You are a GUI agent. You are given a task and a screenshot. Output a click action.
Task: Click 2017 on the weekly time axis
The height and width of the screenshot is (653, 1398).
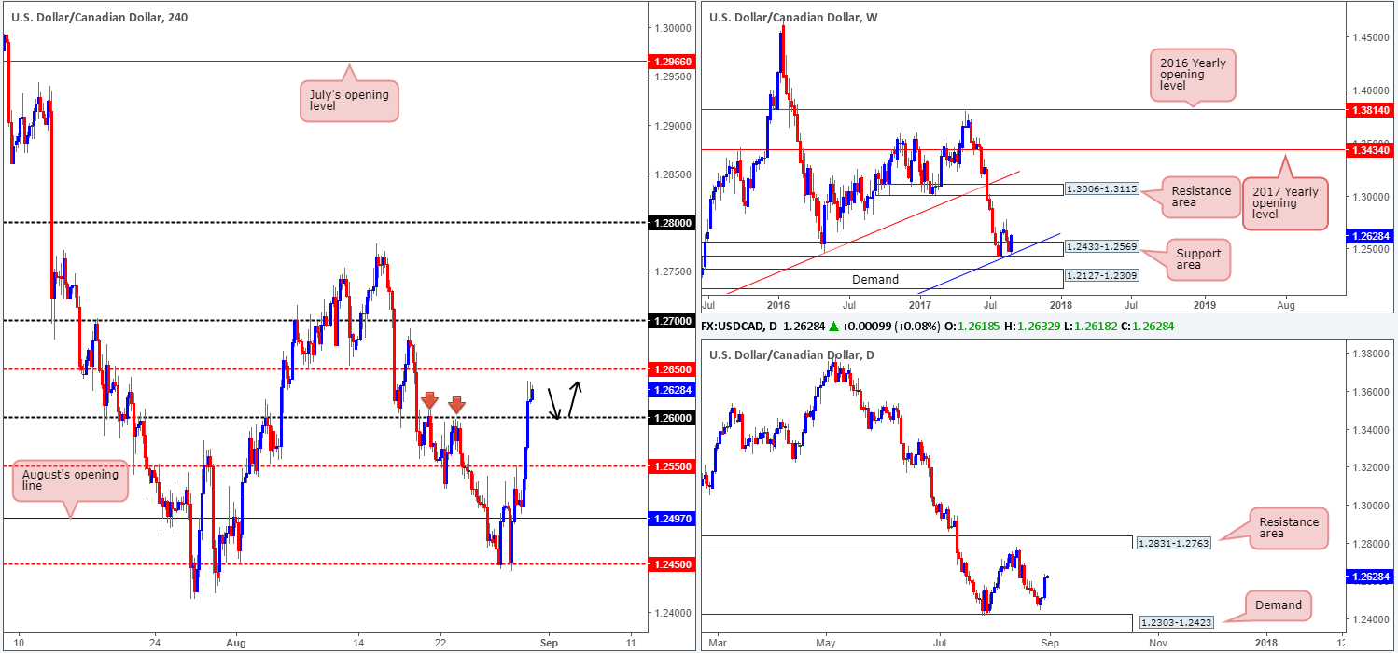[x=919, y=304]
